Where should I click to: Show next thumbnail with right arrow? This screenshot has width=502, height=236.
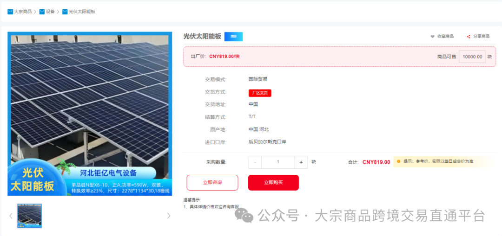169,216
